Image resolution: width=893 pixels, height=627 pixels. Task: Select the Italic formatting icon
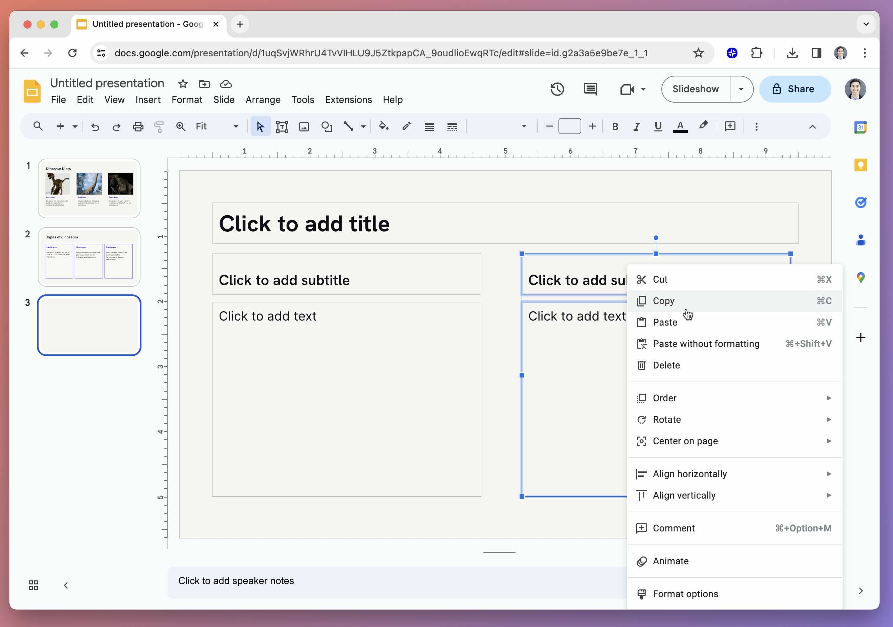click(636, 126)
